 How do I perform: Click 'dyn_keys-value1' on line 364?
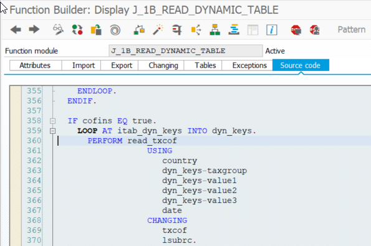click(200, 181)
